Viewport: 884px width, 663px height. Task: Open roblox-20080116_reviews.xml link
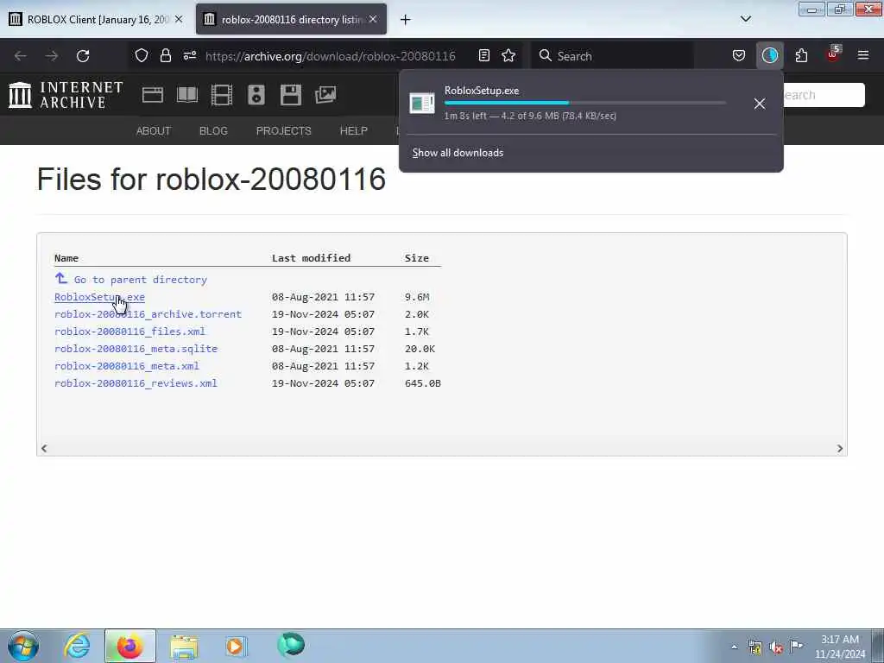pos(136,383)
